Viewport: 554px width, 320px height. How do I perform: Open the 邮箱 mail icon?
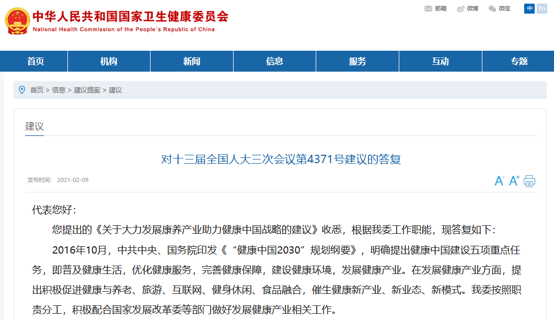pos(428,8)
